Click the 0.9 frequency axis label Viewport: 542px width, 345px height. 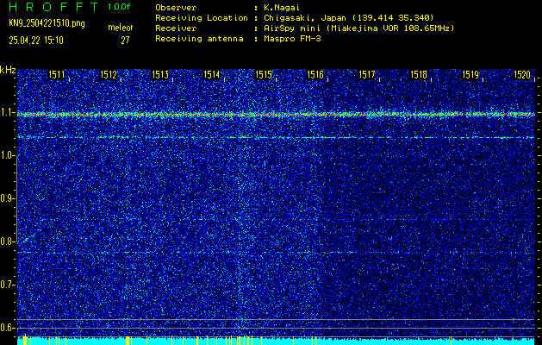(7, 198)
